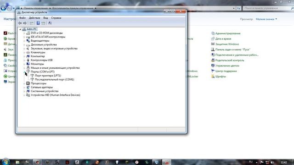
Task: Click the Мониторы category icon
Action: (28, 64)
